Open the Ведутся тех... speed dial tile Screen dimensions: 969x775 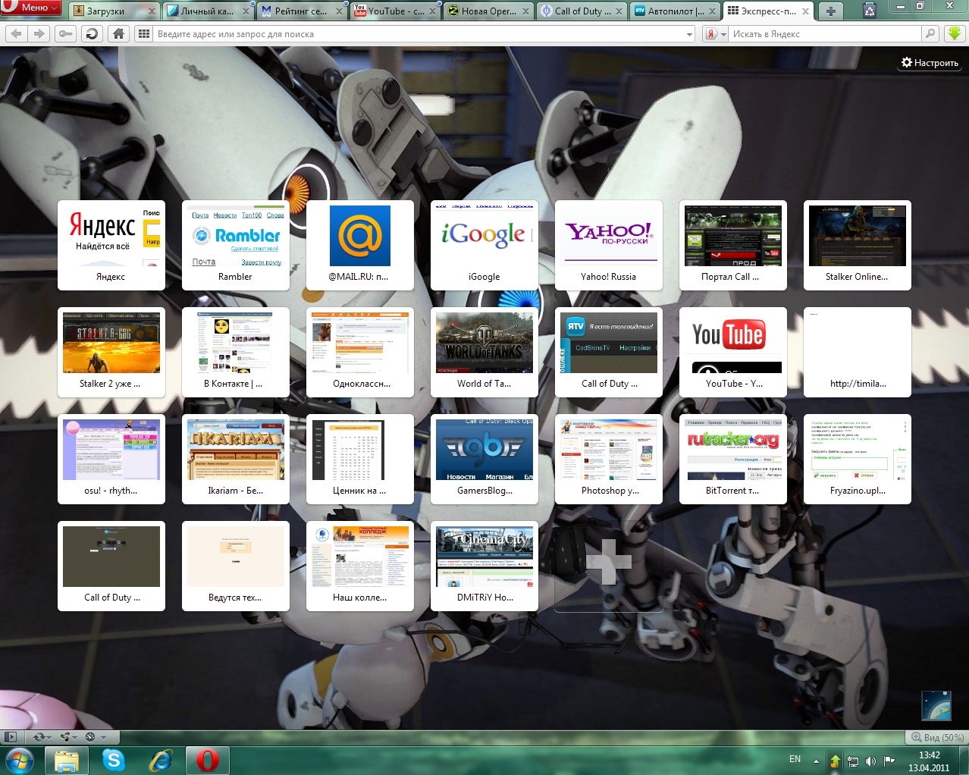236,566
